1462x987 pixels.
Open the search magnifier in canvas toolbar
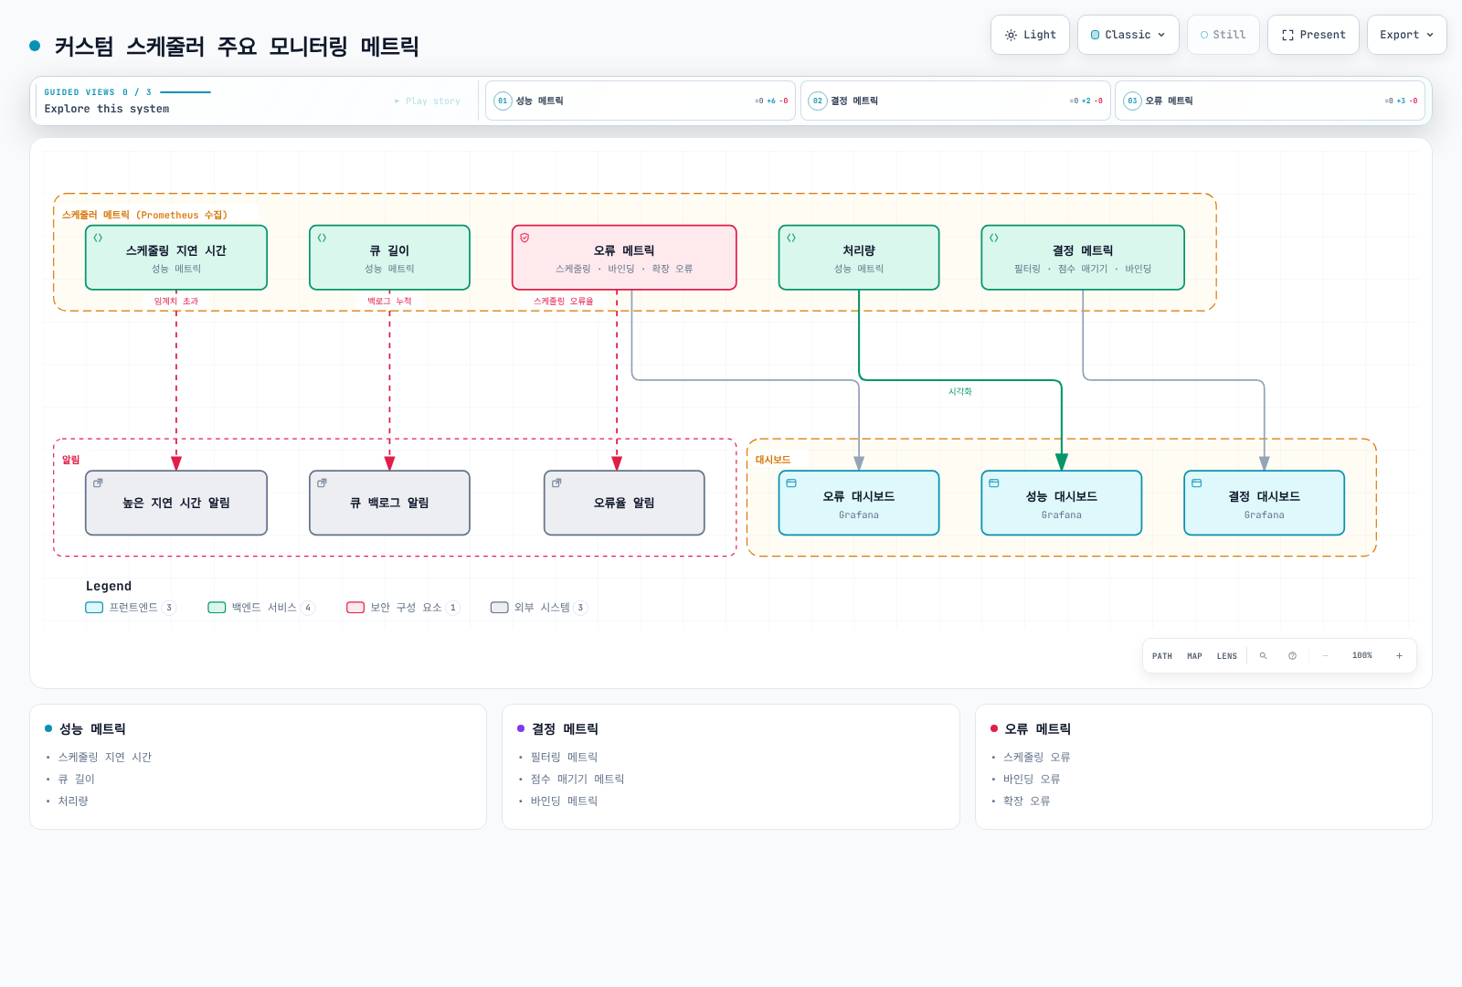pos(1264,656)
